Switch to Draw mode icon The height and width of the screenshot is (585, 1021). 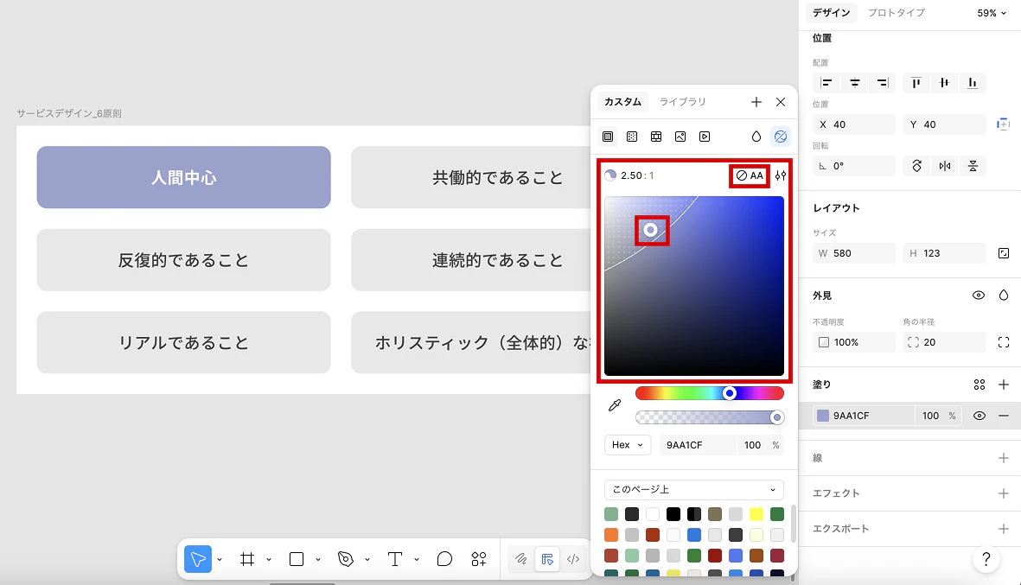[x=521, y=559]
